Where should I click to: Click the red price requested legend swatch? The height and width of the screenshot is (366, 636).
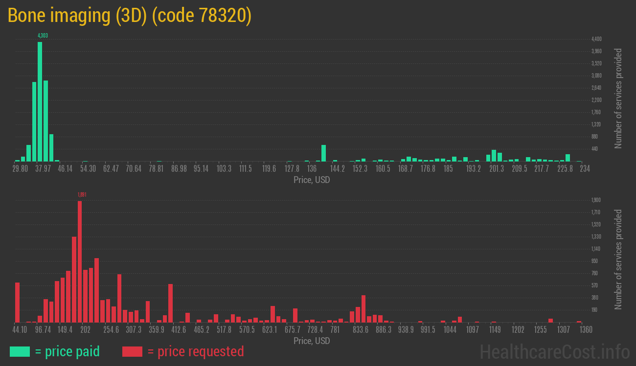point(132,351)
